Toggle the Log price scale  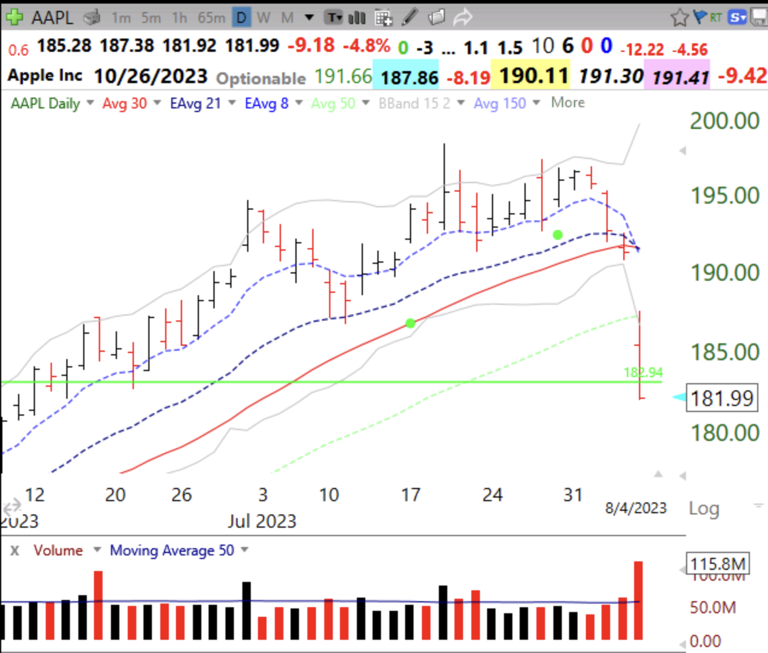[704, 508]
